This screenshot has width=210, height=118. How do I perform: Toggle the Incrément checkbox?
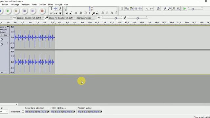tap(23, 111)
